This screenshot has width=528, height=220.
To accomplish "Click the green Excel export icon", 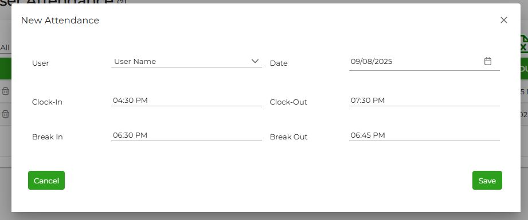I will tap(523, 44).
